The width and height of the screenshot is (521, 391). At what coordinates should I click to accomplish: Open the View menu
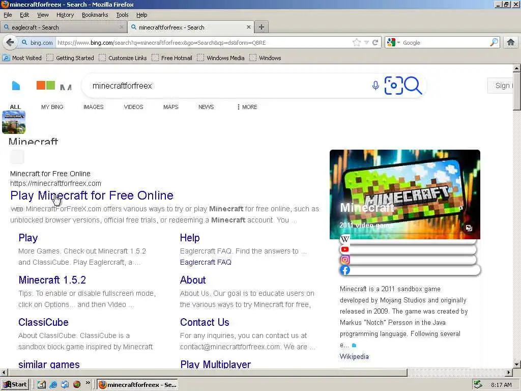tap(43, 15)
